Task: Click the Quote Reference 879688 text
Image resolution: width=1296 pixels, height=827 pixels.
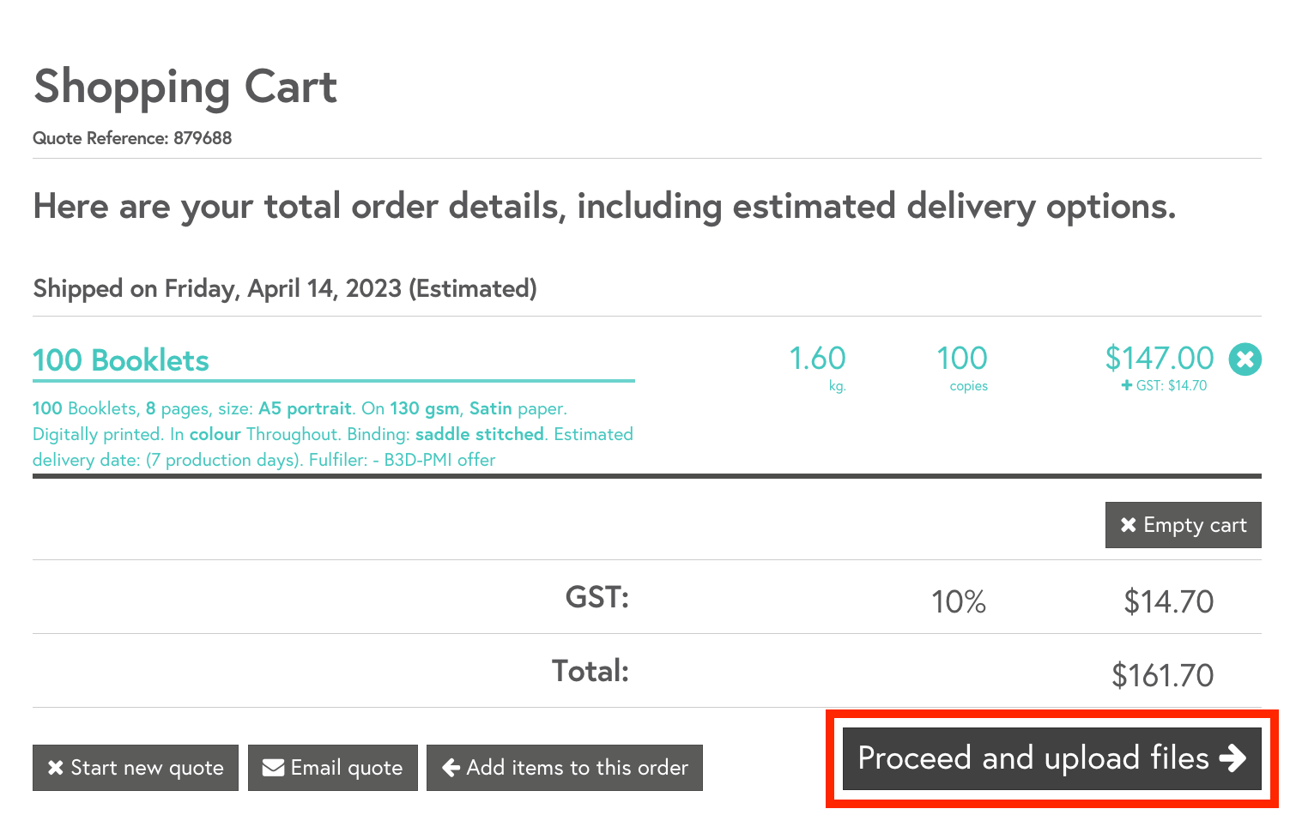Action: [132, 138]
